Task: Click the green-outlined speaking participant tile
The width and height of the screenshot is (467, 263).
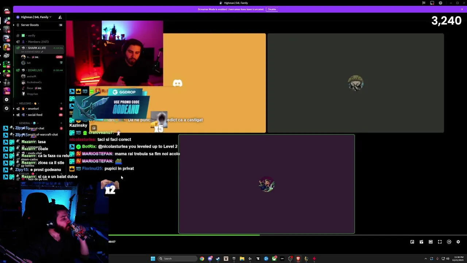Action: tap(266, 184)
